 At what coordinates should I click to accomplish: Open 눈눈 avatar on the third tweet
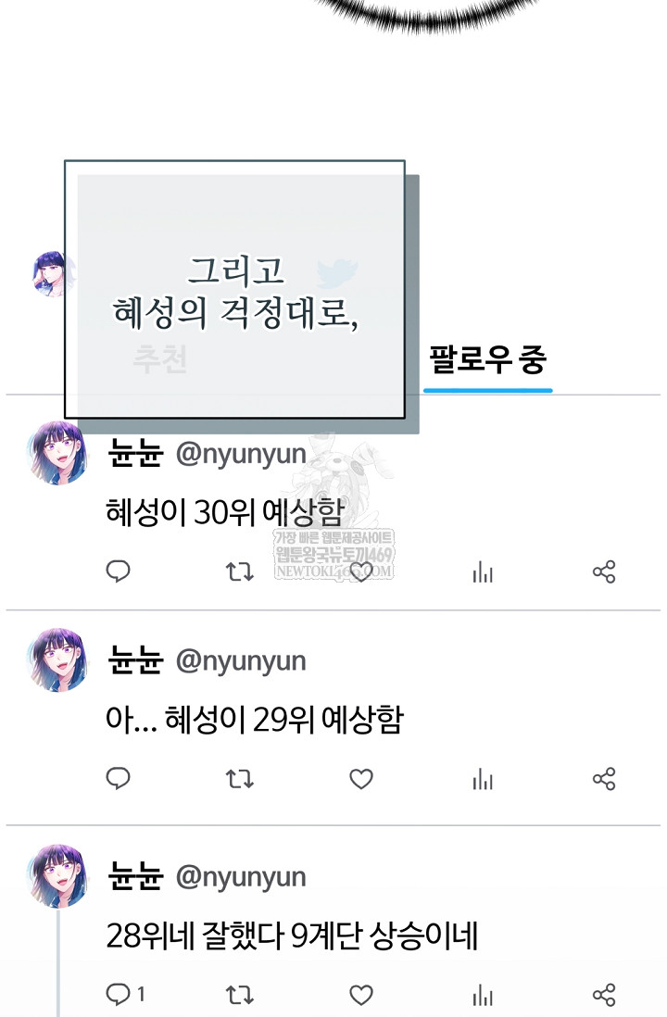pos(58,875)
